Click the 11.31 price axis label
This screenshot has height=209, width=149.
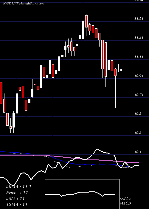(139, 38)
